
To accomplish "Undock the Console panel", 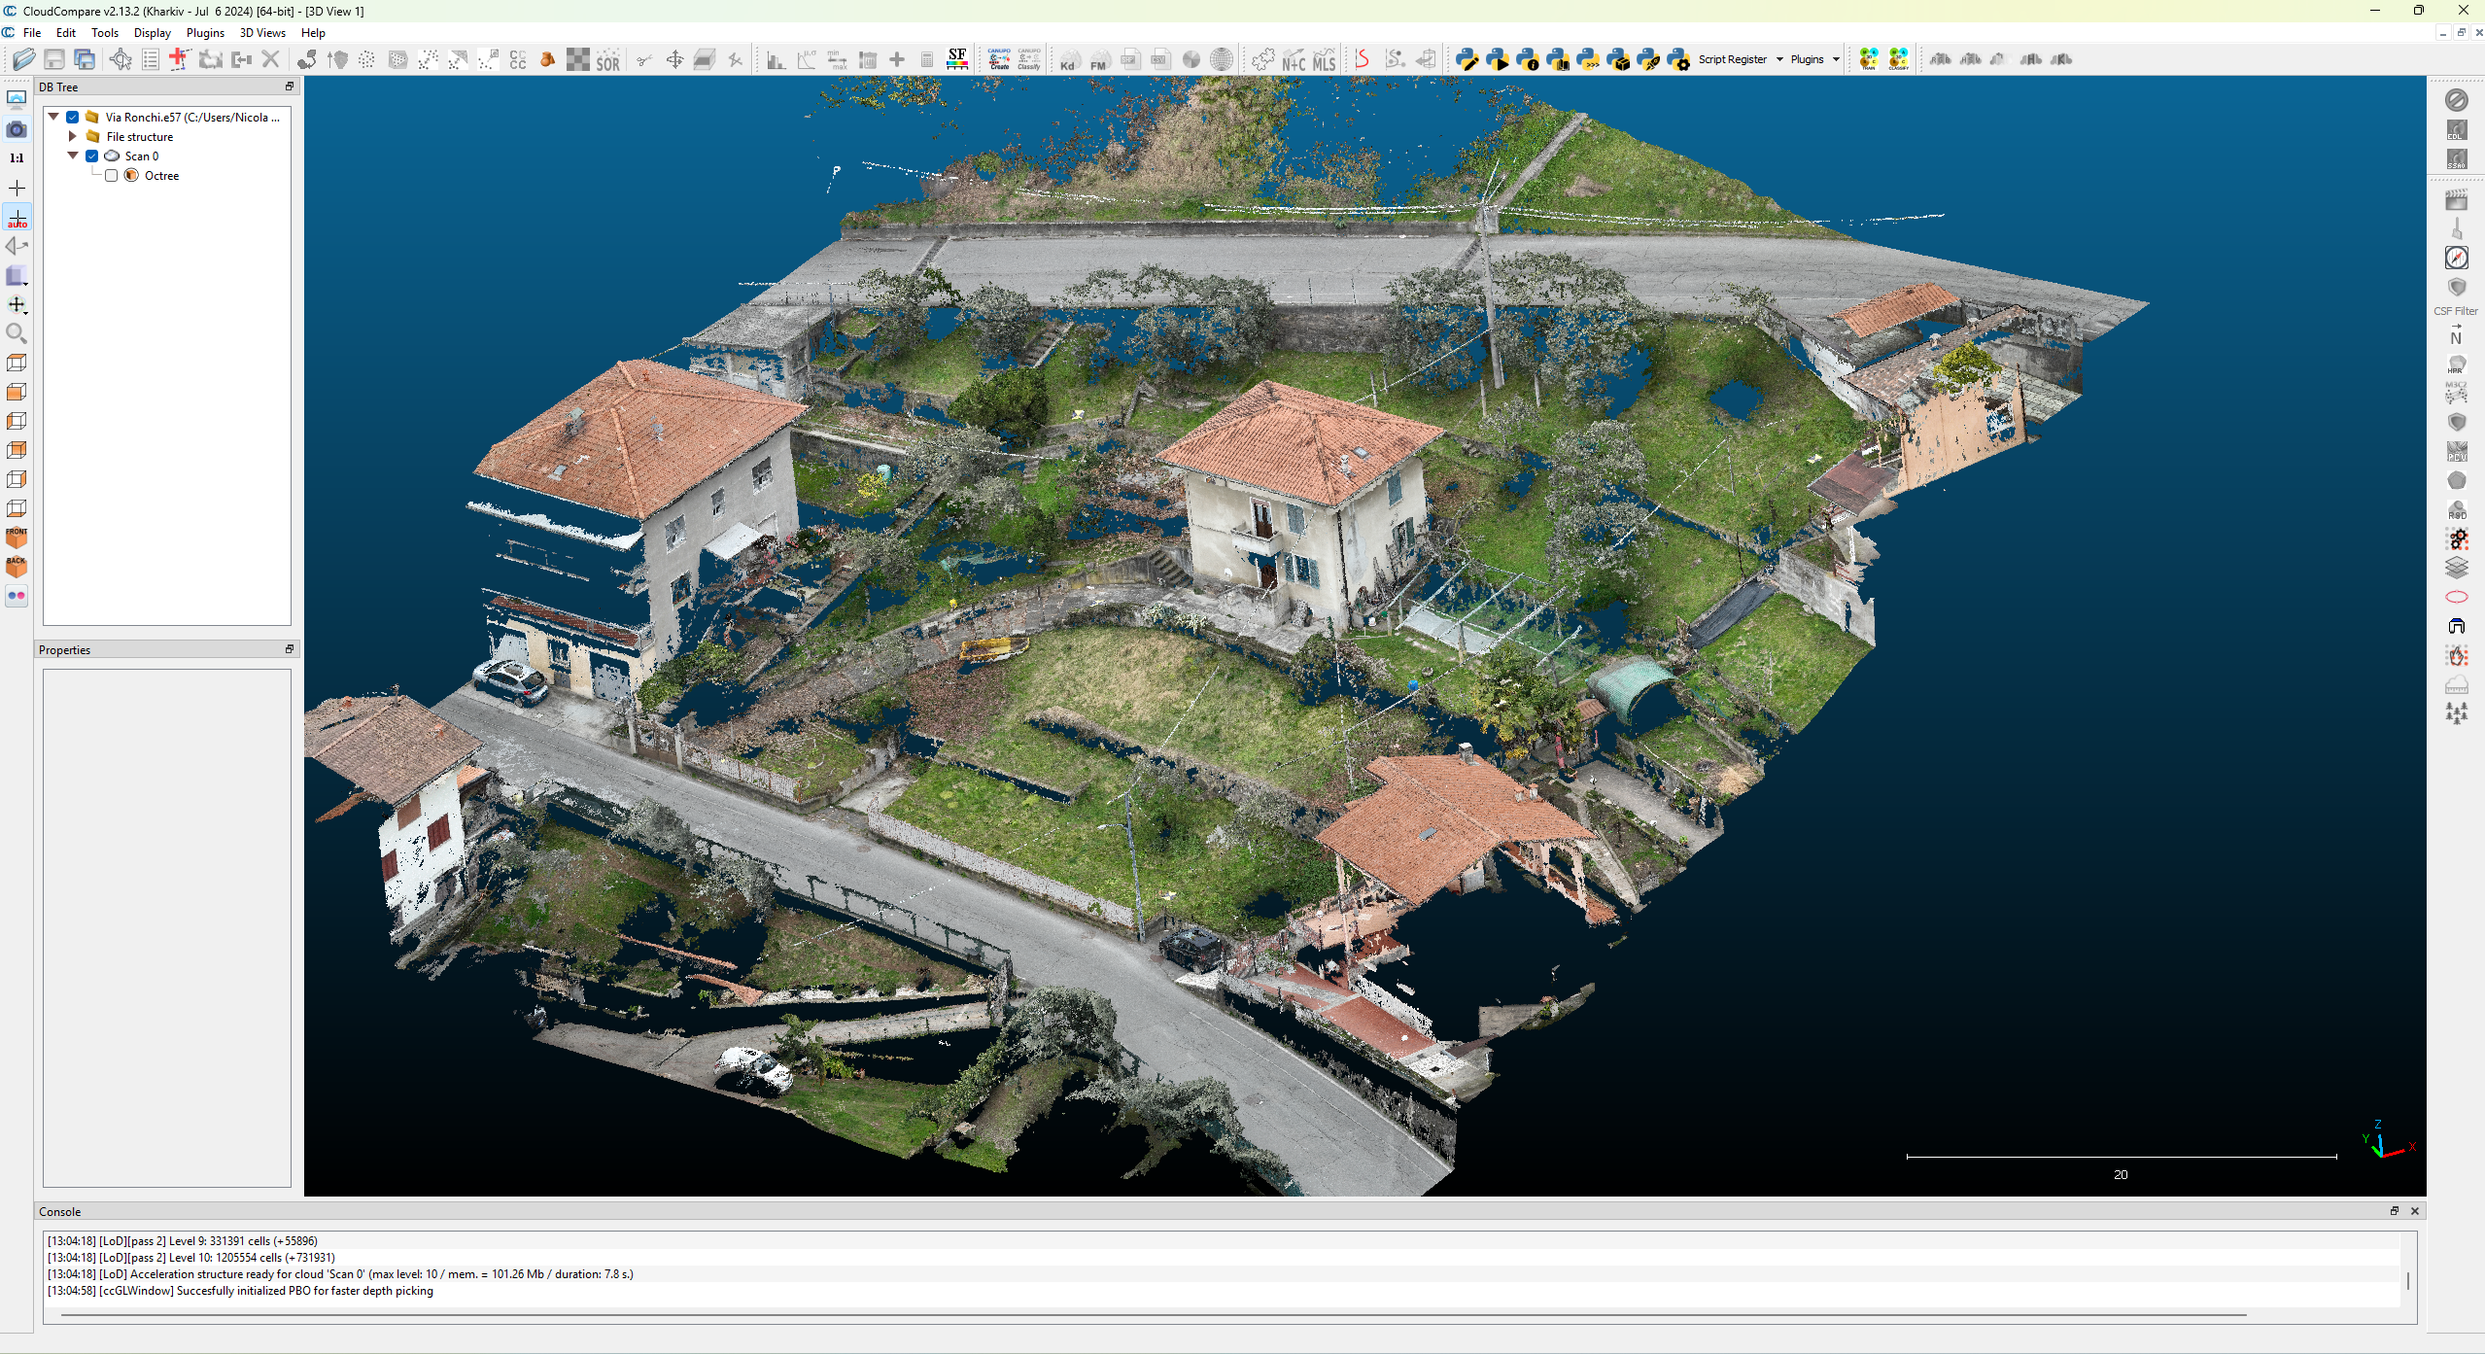I will tap(2394, 1211).
